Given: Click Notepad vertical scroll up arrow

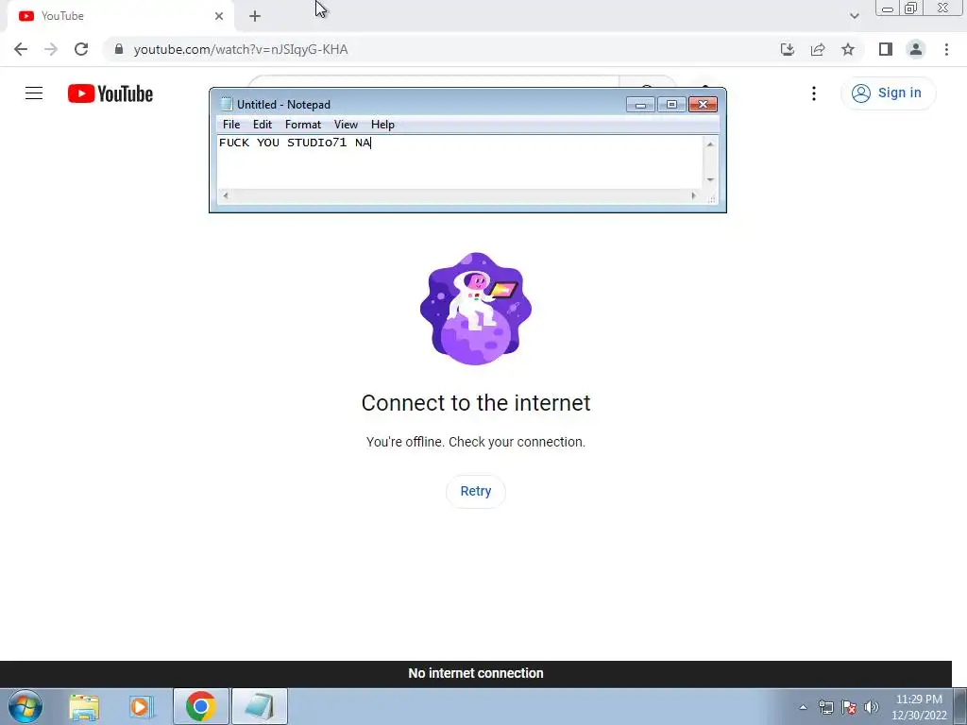Looking at the screenshot, I should pos(710,143).
